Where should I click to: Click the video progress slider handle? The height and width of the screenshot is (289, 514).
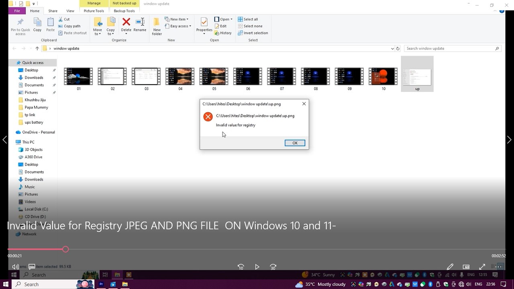coord(65,249)
